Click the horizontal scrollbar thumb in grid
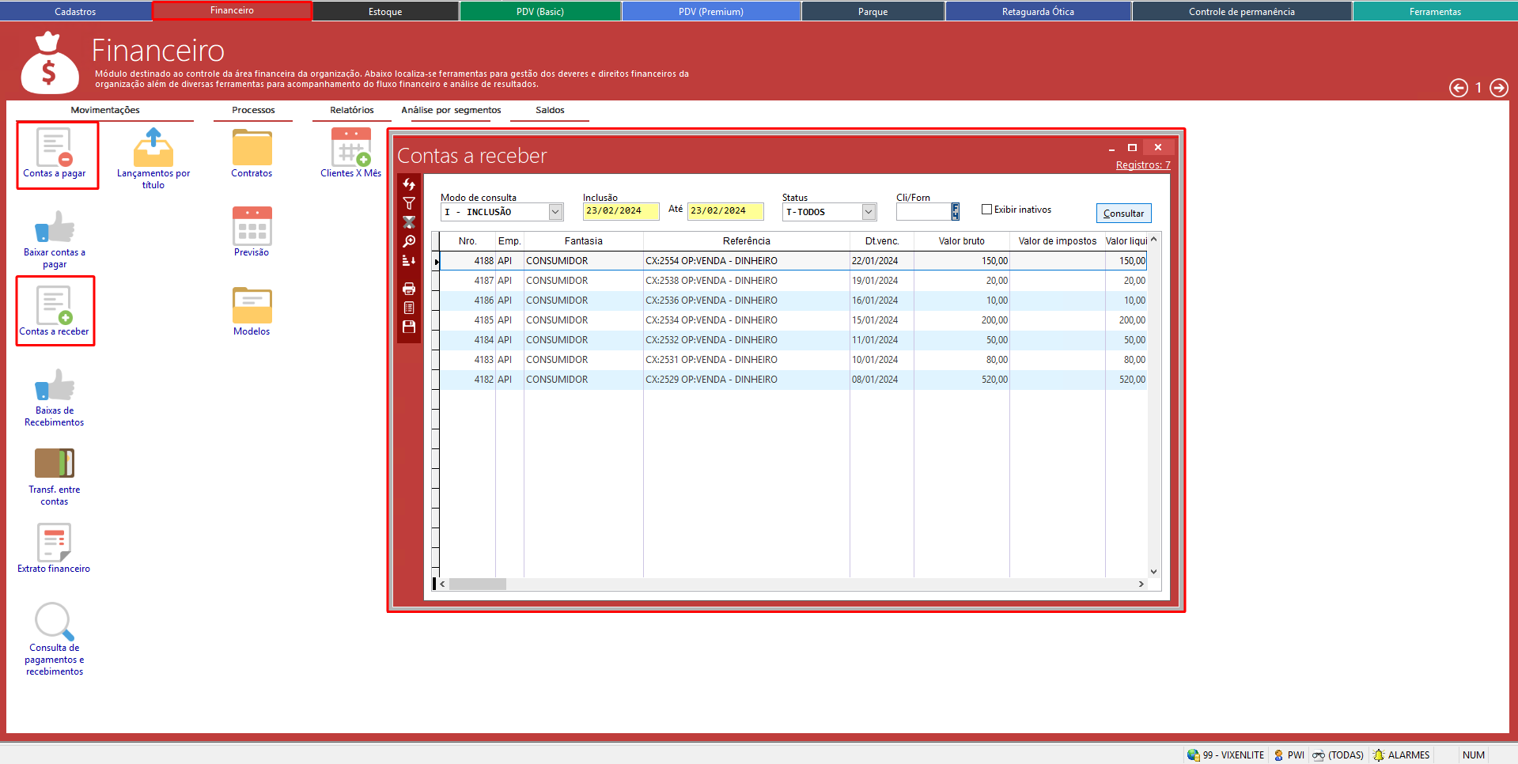Image resolution: width=1518 pixels, height=764 pixels. point(478,584)
